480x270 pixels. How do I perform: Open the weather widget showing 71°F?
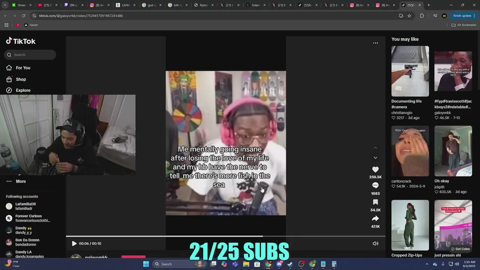click(x=13, y=264)
